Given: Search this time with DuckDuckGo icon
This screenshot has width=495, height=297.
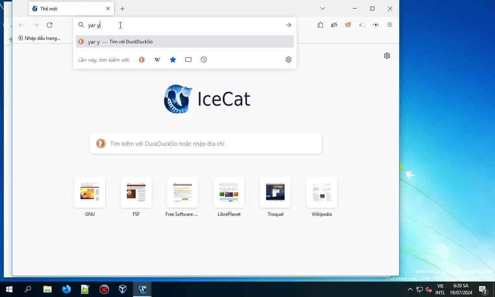Looking at the screenshot, I should (142, 60).
